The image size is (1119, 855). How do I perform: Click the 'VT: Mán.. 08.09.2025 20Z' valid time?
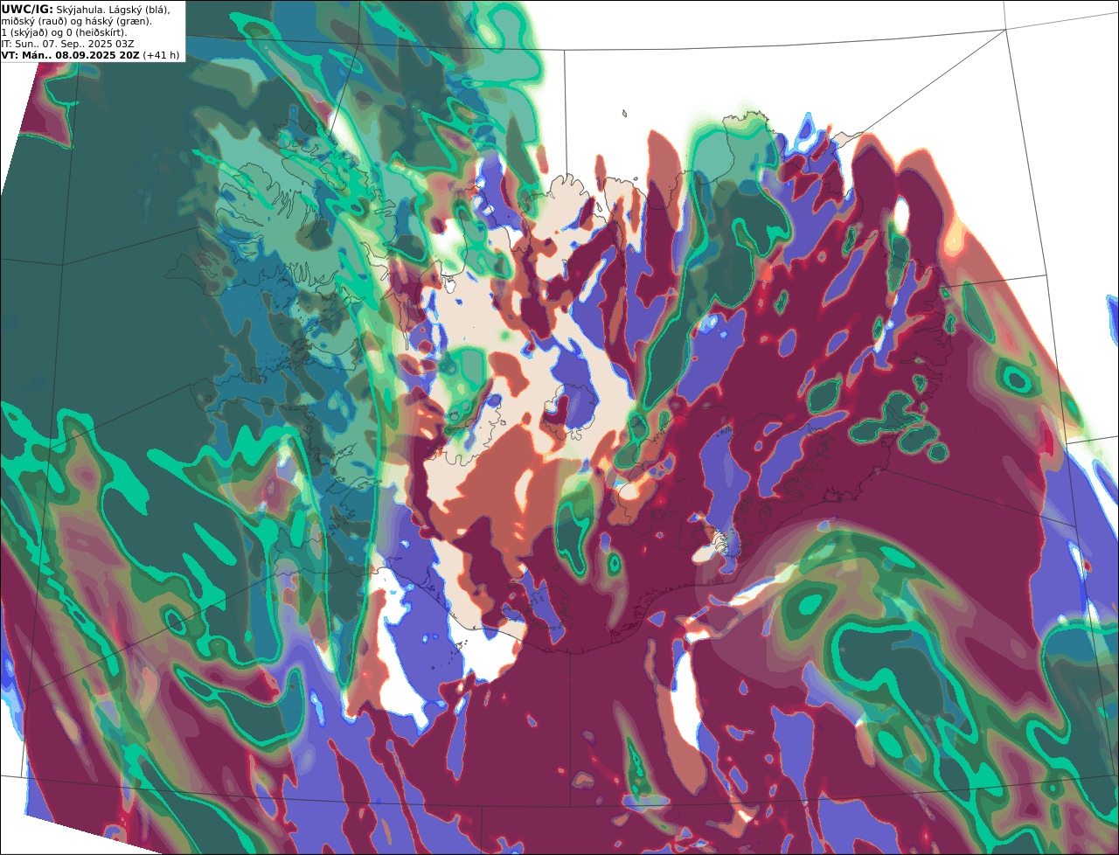71,55
